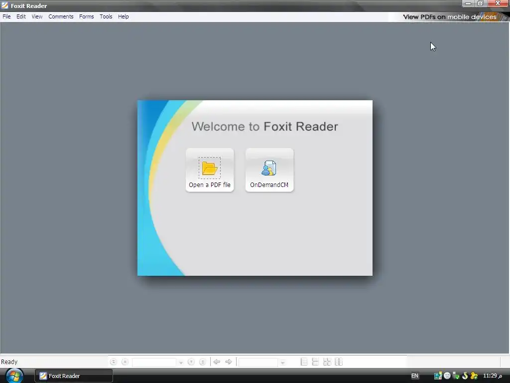Click the next view right arrow
Image resolution: width=510 pixels, height=383 pixels.
(x=229, y=362)
